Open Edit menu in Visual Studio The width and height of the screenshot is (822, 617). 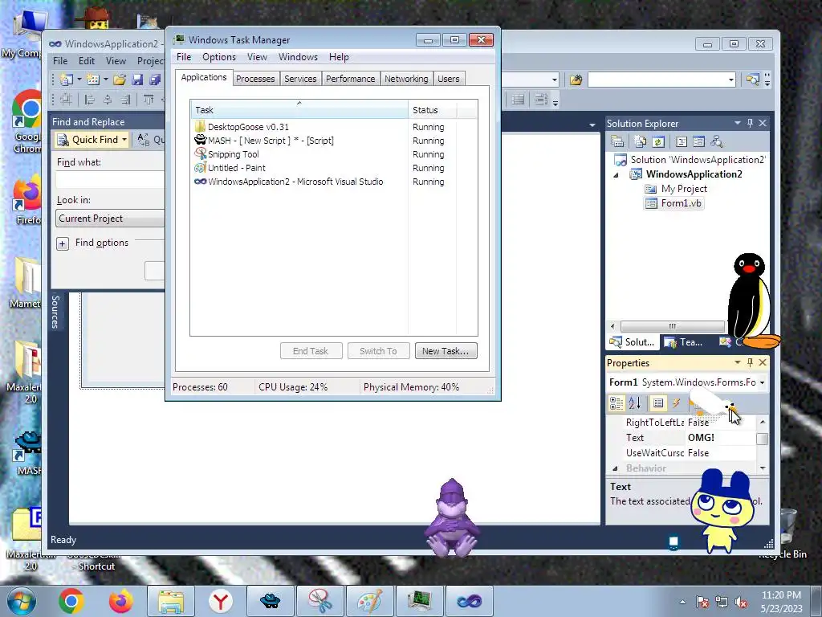[87, 61]
